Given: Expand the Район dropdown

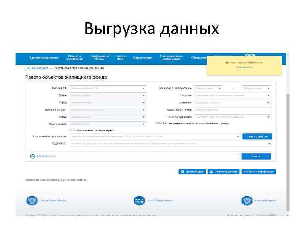Looking at the screenshot, I should (x=108, y=95).
